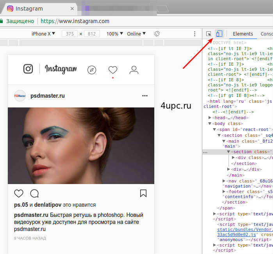Open psdmaster.ru username in post header
273x254 pixels.
pyautogui.click(x=48, y=96)
